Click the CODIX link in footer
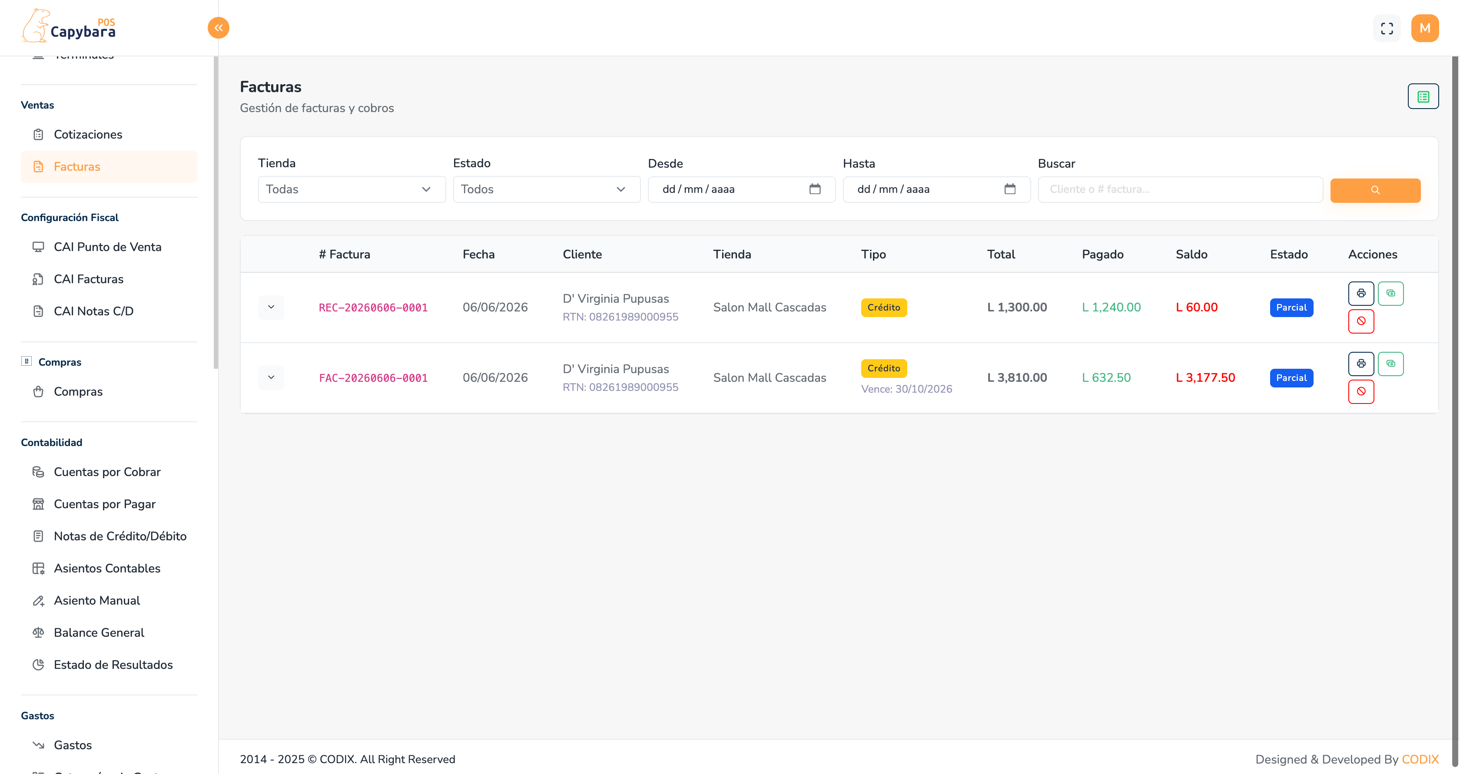This screenshot has width=1460, height=774. tap(1420, 759)
